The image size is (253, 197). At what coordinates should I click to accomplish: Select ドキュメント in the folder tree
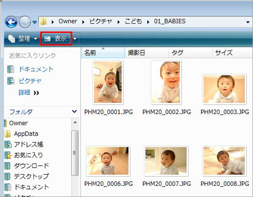coord(31,187)
